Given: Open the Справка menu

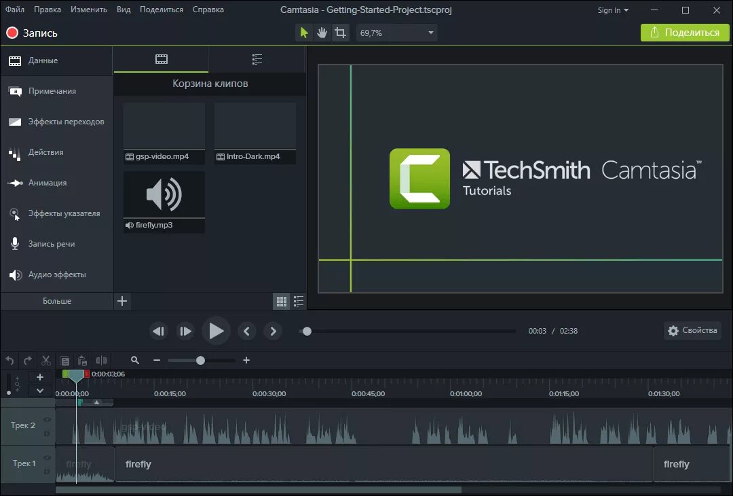Looking at the screenshot, I should [x=208, y=10].
